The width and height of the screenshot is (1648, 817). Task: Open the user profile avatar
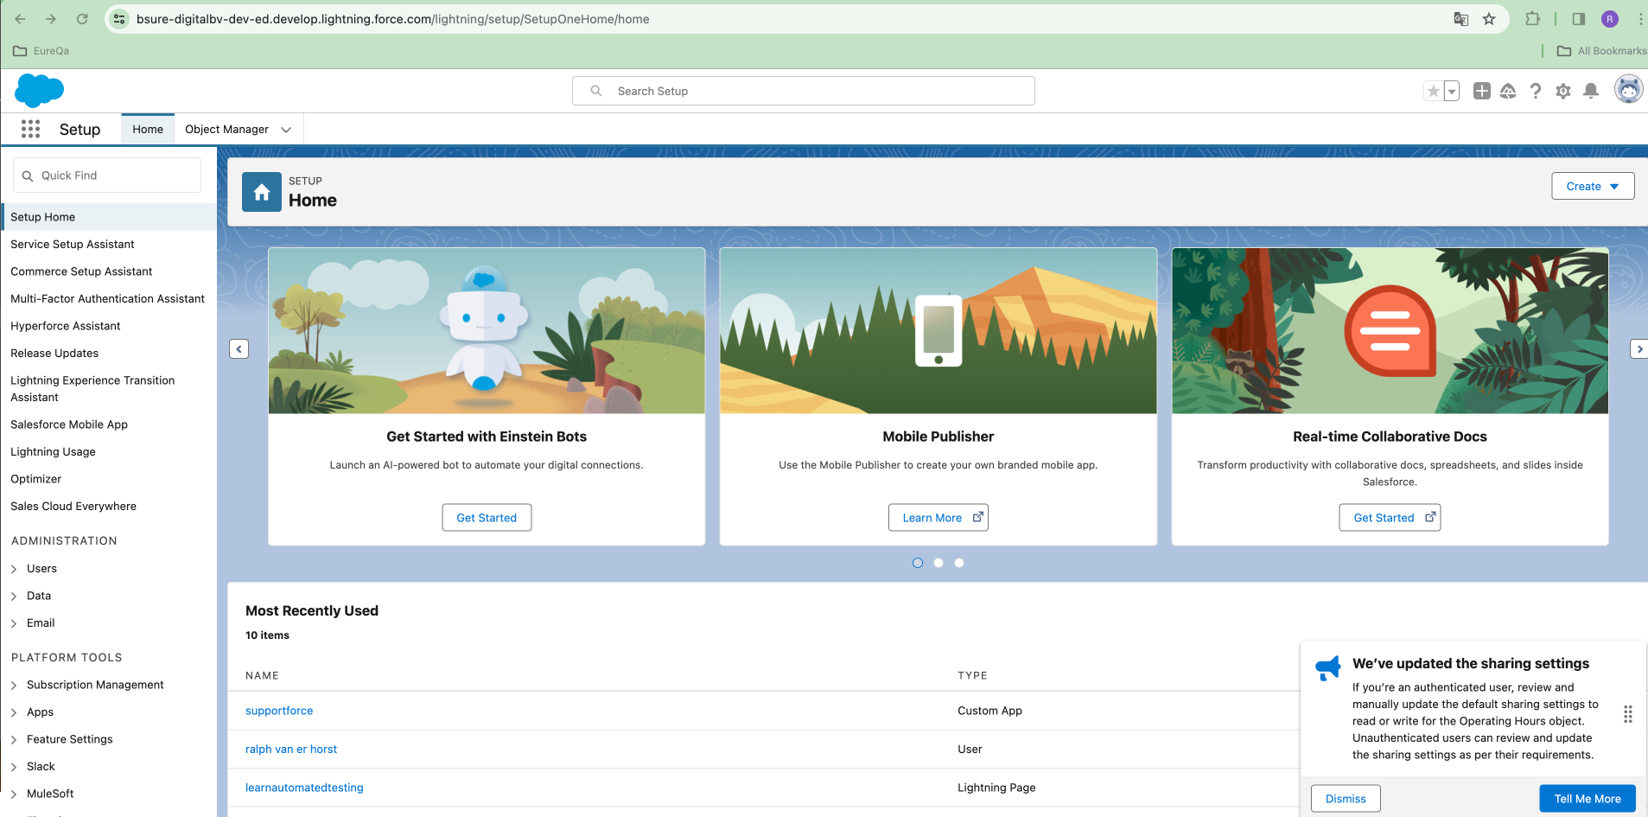1629,89
